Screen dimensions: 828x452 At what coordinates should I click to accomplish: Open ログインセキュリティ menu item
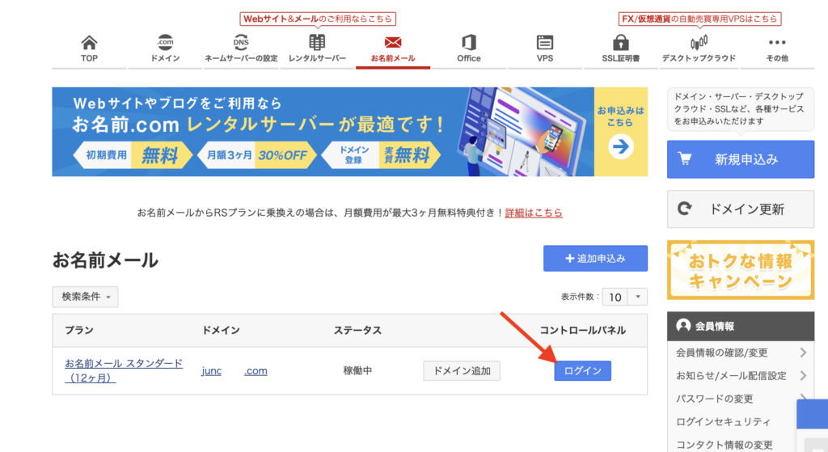724,422
